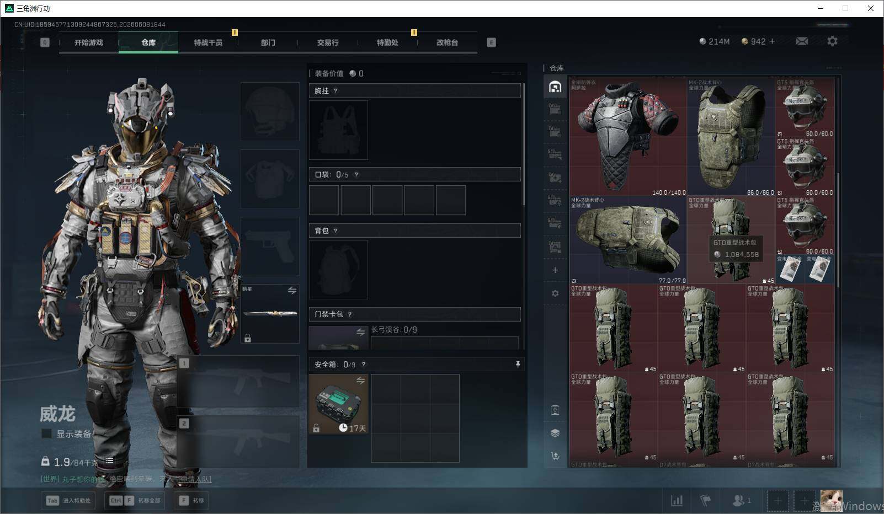Click the warehouse vertical scrollbar

(838, 229)
